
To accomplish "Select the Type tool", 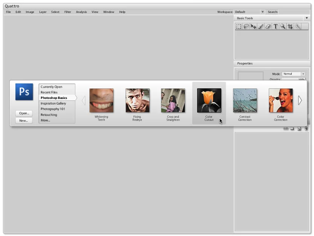I will pyautogui.click(x=276, y=26).
